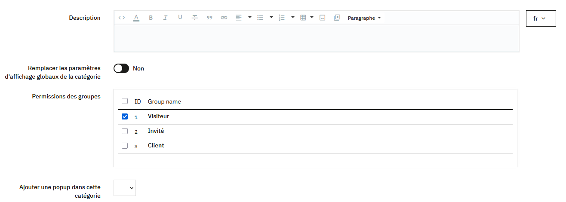Viewport: 566px width, 202px height.
Task: Enable the Client group permission checkbox
Action: coord(125,146)
